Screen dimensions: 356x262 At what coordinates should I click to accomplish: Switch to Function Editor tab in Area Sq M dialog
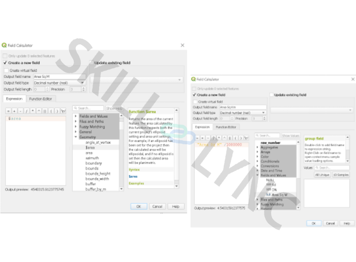41,99
